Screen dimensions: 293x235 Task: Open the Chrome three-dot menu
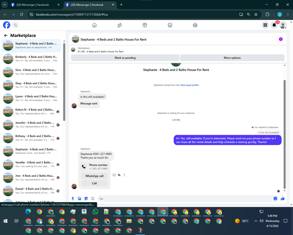[x=288, y=14]
